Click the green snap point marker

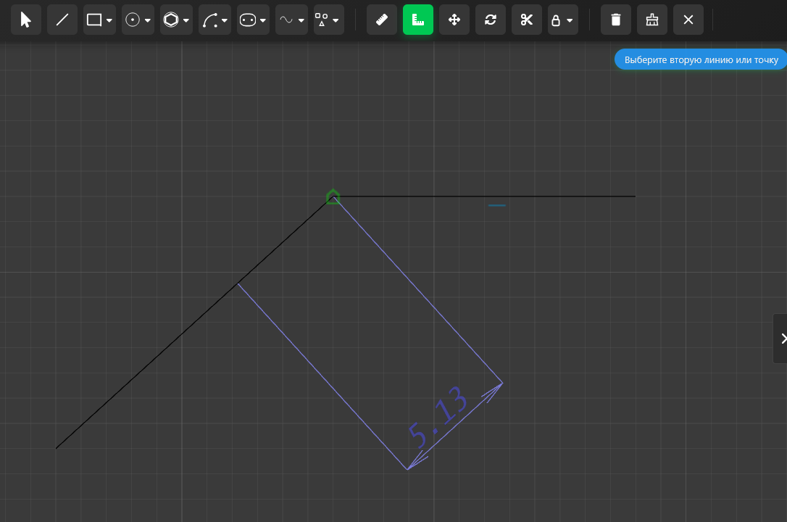(333, 196)
